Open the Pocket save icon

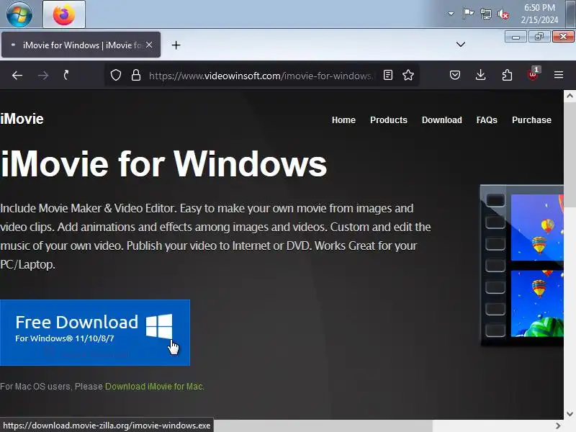coord(455,76)
